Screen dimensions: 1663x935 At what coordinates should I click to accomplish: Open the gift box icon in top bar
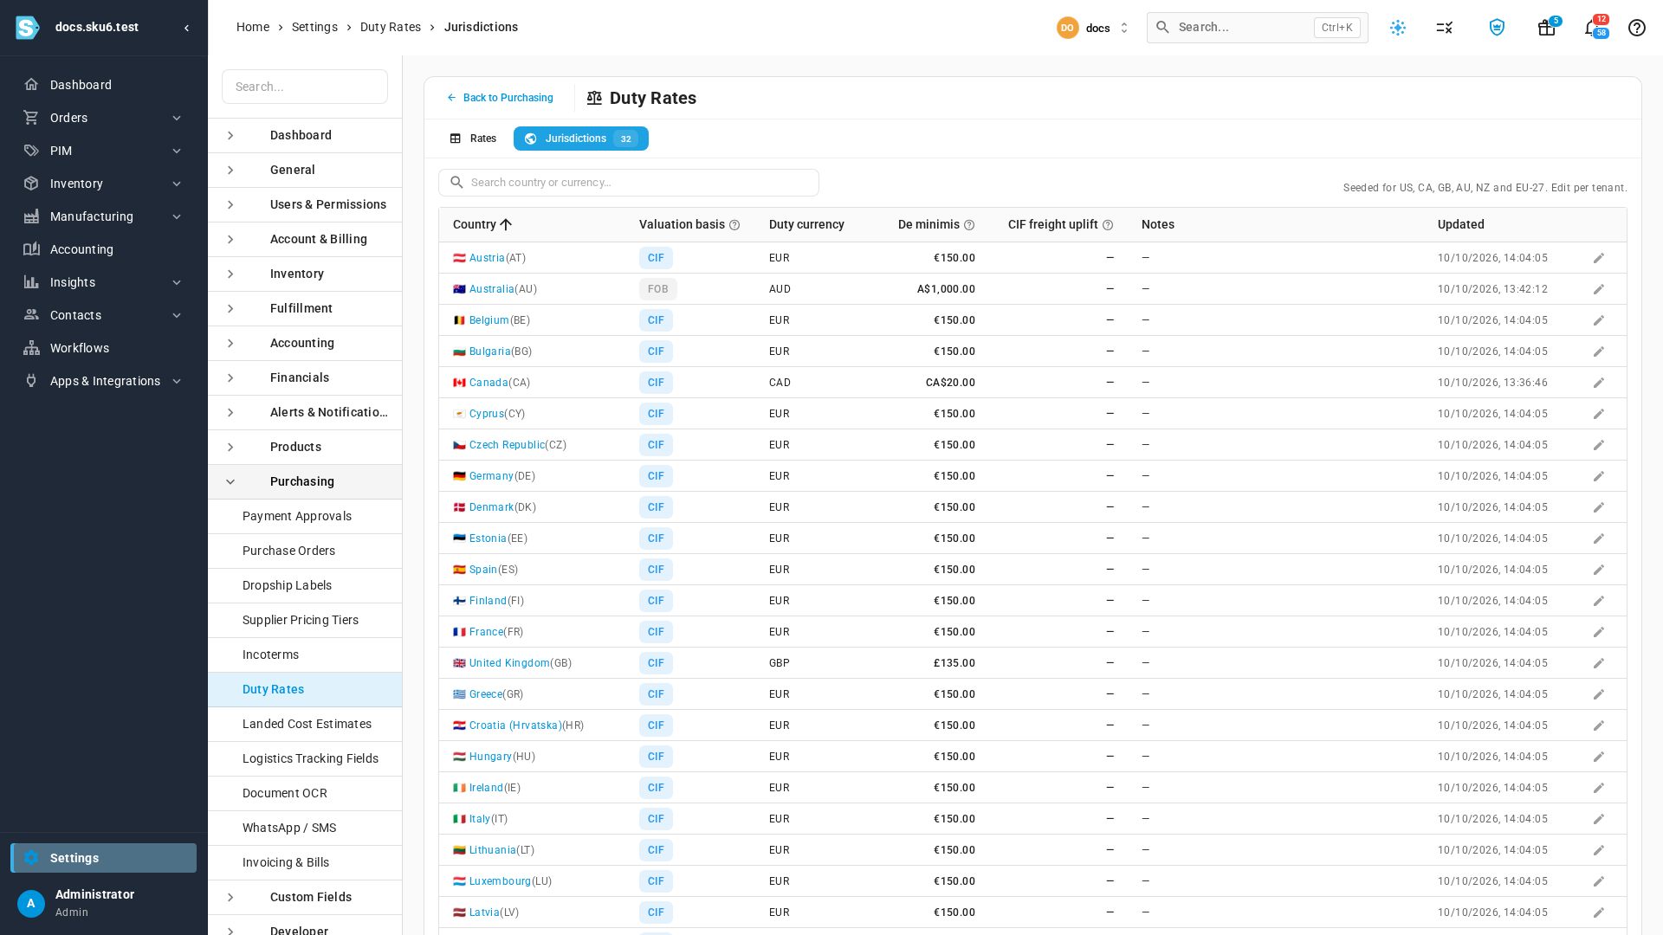[1546, 28]
